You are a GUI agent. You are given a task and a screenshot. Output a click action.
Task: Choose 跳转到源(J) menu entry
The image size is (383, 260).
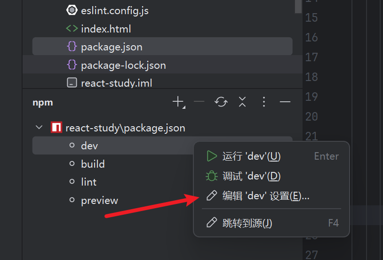[271, 223]
